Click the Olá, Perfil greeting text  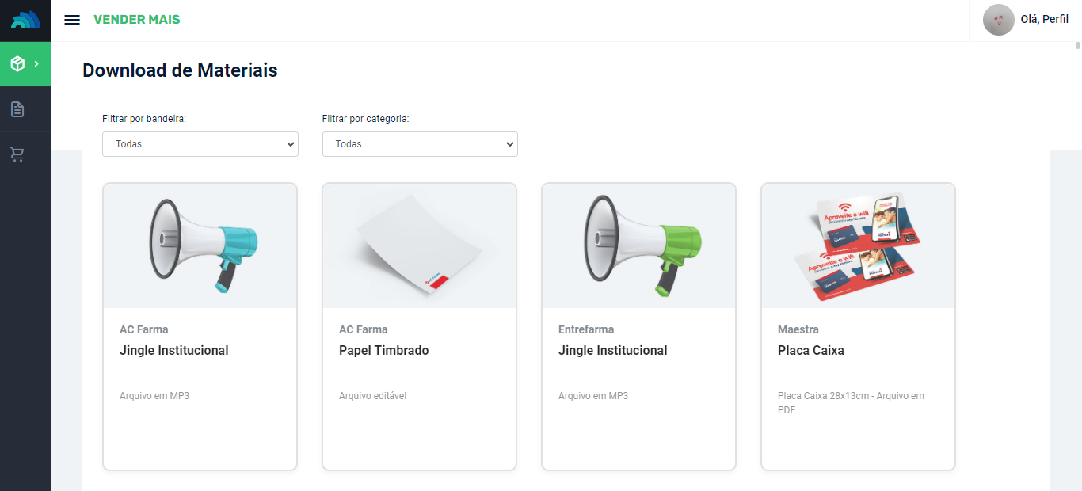tap(1044, 20)
